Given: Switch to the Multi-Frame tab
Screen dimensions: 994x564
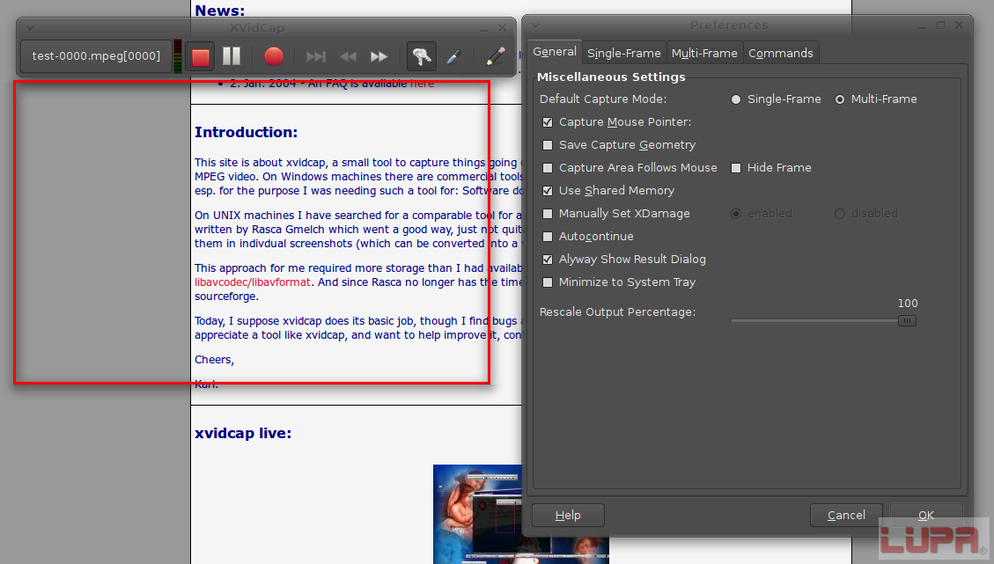Looking at the screenshot, I should pyautogui.click(x=704, y=53).
